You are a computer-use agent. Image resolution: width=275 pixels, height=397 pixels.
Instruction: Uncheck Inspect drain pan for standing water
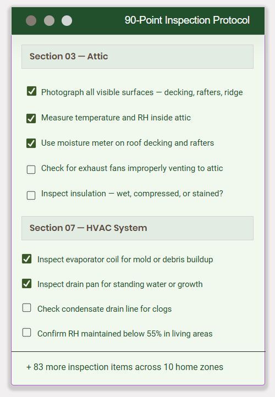point(27,284)
